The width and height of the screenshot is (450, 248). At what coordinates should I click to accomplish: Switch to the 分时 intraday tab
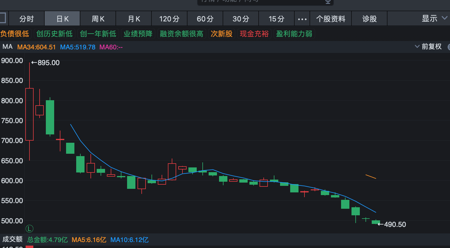[x=26, y=18]
